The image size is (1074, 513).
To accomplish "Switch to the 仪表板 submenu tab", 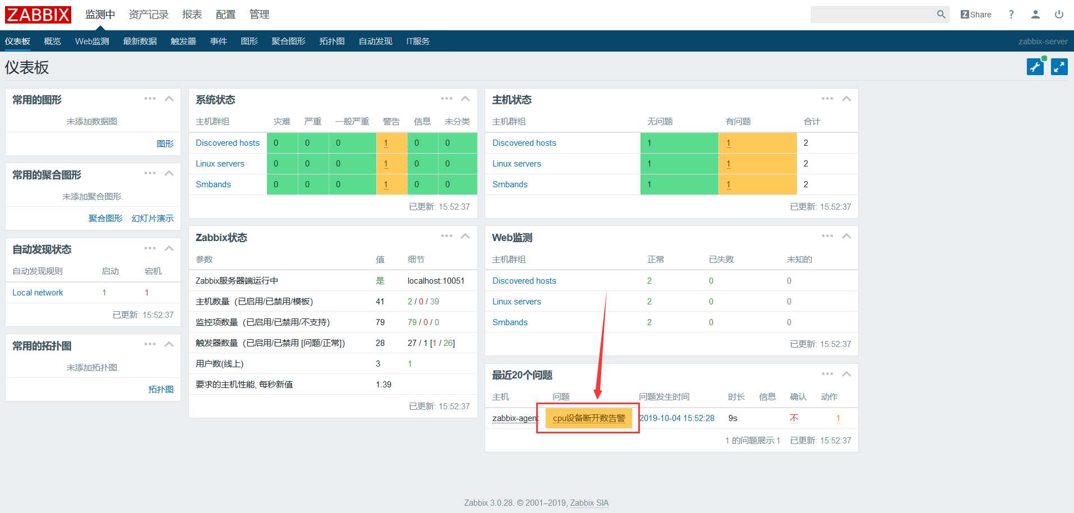I will pos(17,41).
